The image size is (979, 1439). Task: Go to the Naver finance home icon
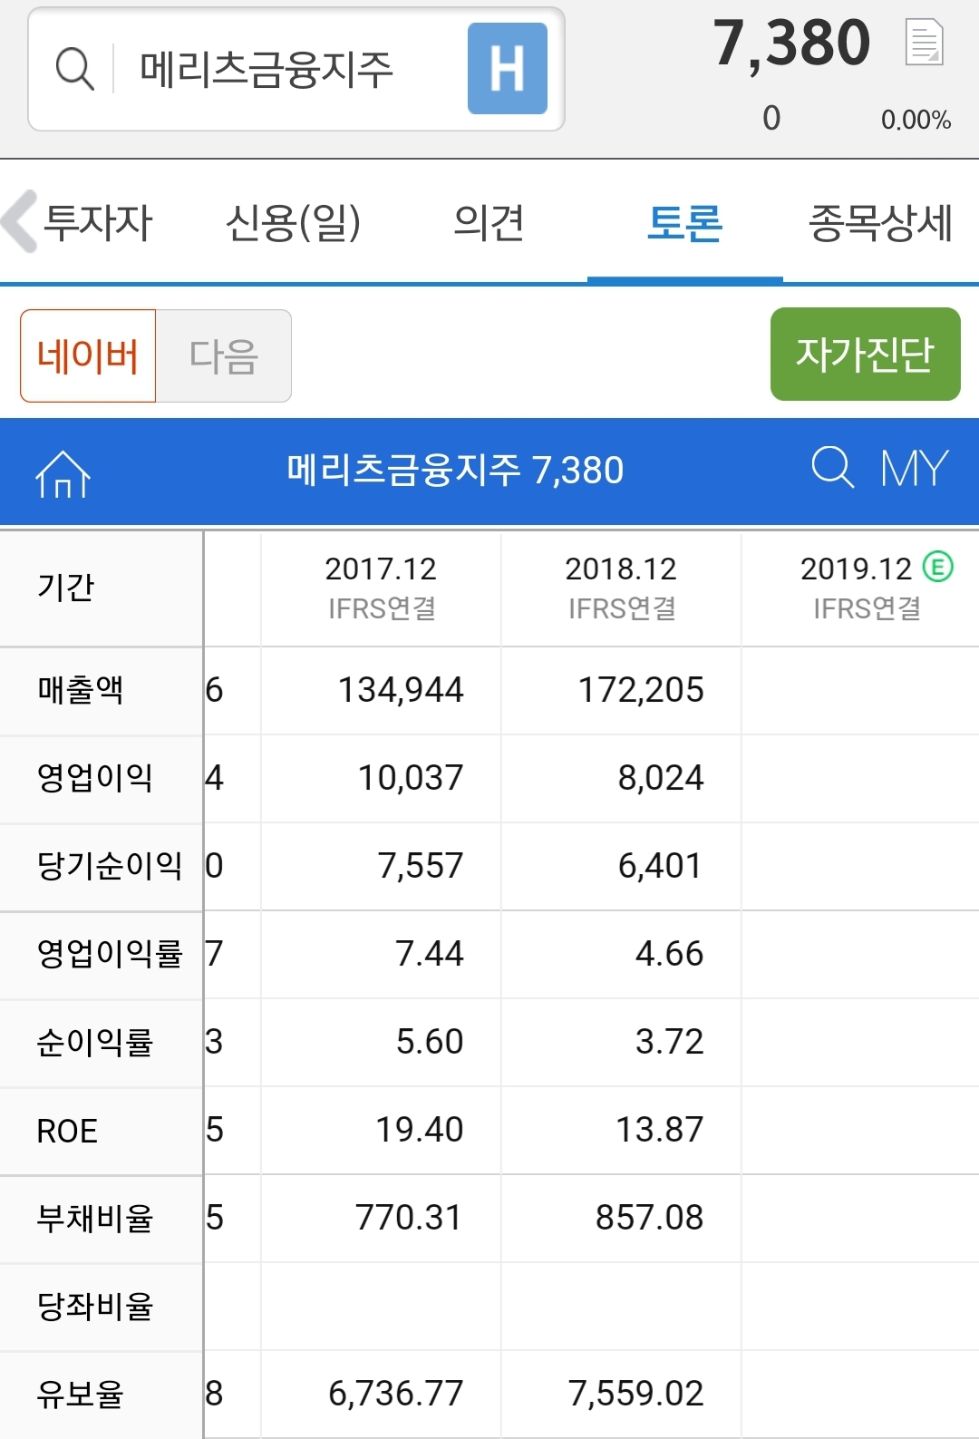click(63, 473)
